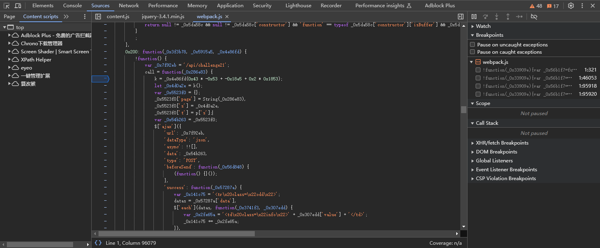Click the code editor horizontal scrollbar
600x248 pixels.
pos(176,233)
